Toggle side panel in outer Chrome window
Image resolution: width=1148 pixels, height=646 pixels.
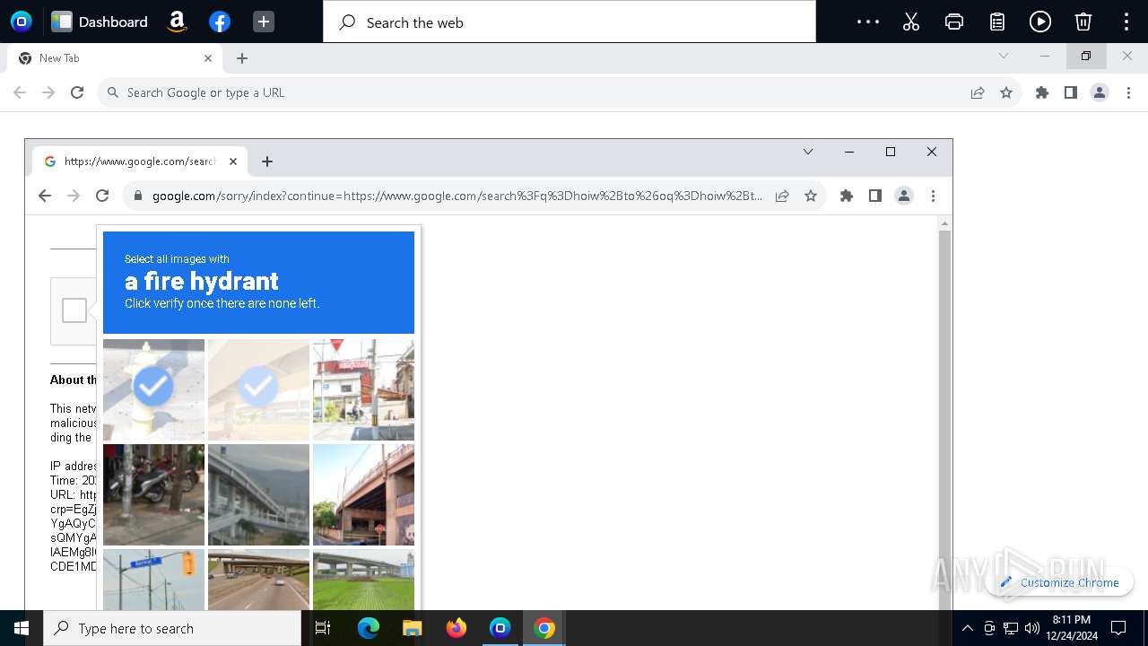(x=1071, y=92)
